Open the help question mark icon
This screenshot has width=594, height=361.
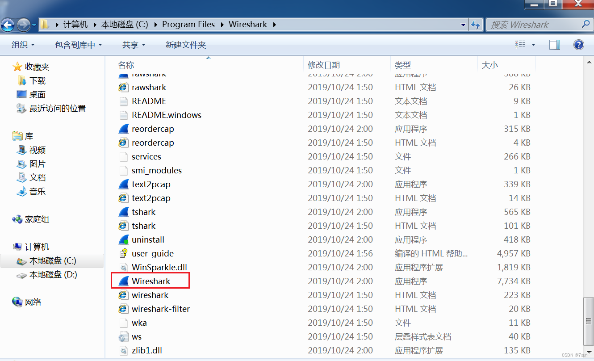pyautogui.click(x=578, y=45)
